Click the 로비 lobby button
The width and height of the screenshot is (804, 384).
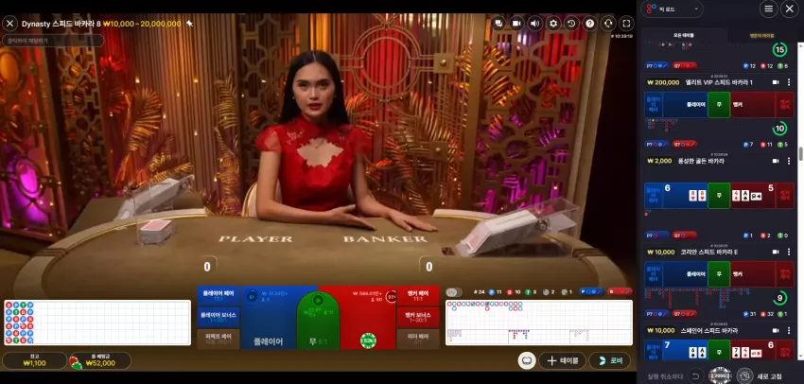click(610, 360)
